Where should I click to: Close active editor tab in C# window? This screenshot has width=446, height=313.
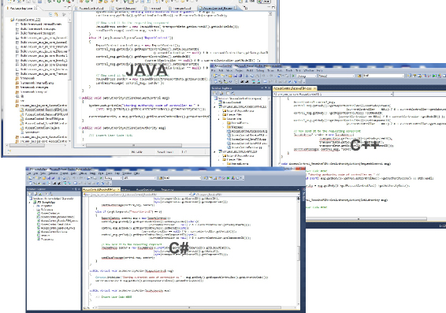tap(118, 189)
